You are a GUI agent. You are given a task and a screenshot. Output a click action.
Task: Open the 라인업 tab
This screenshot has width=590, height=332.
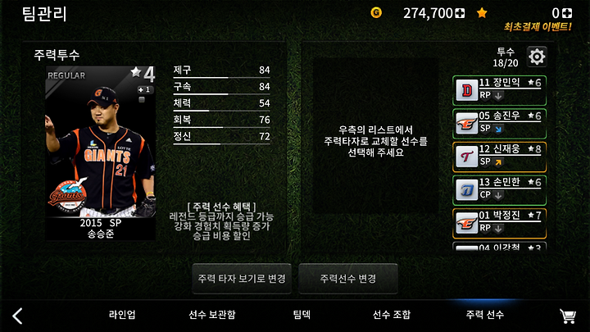122,315
